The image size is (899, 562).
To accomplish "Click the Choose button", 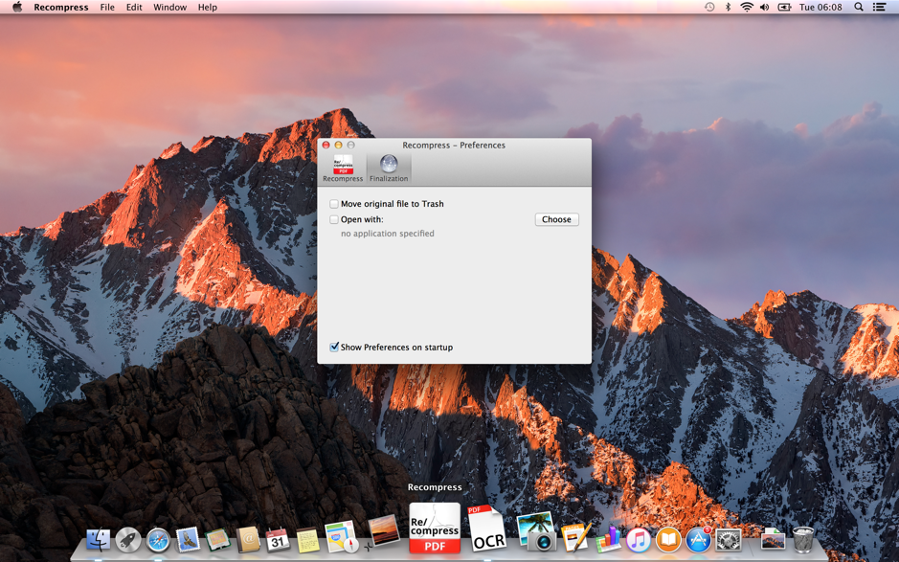I will [x=556, y=219].
